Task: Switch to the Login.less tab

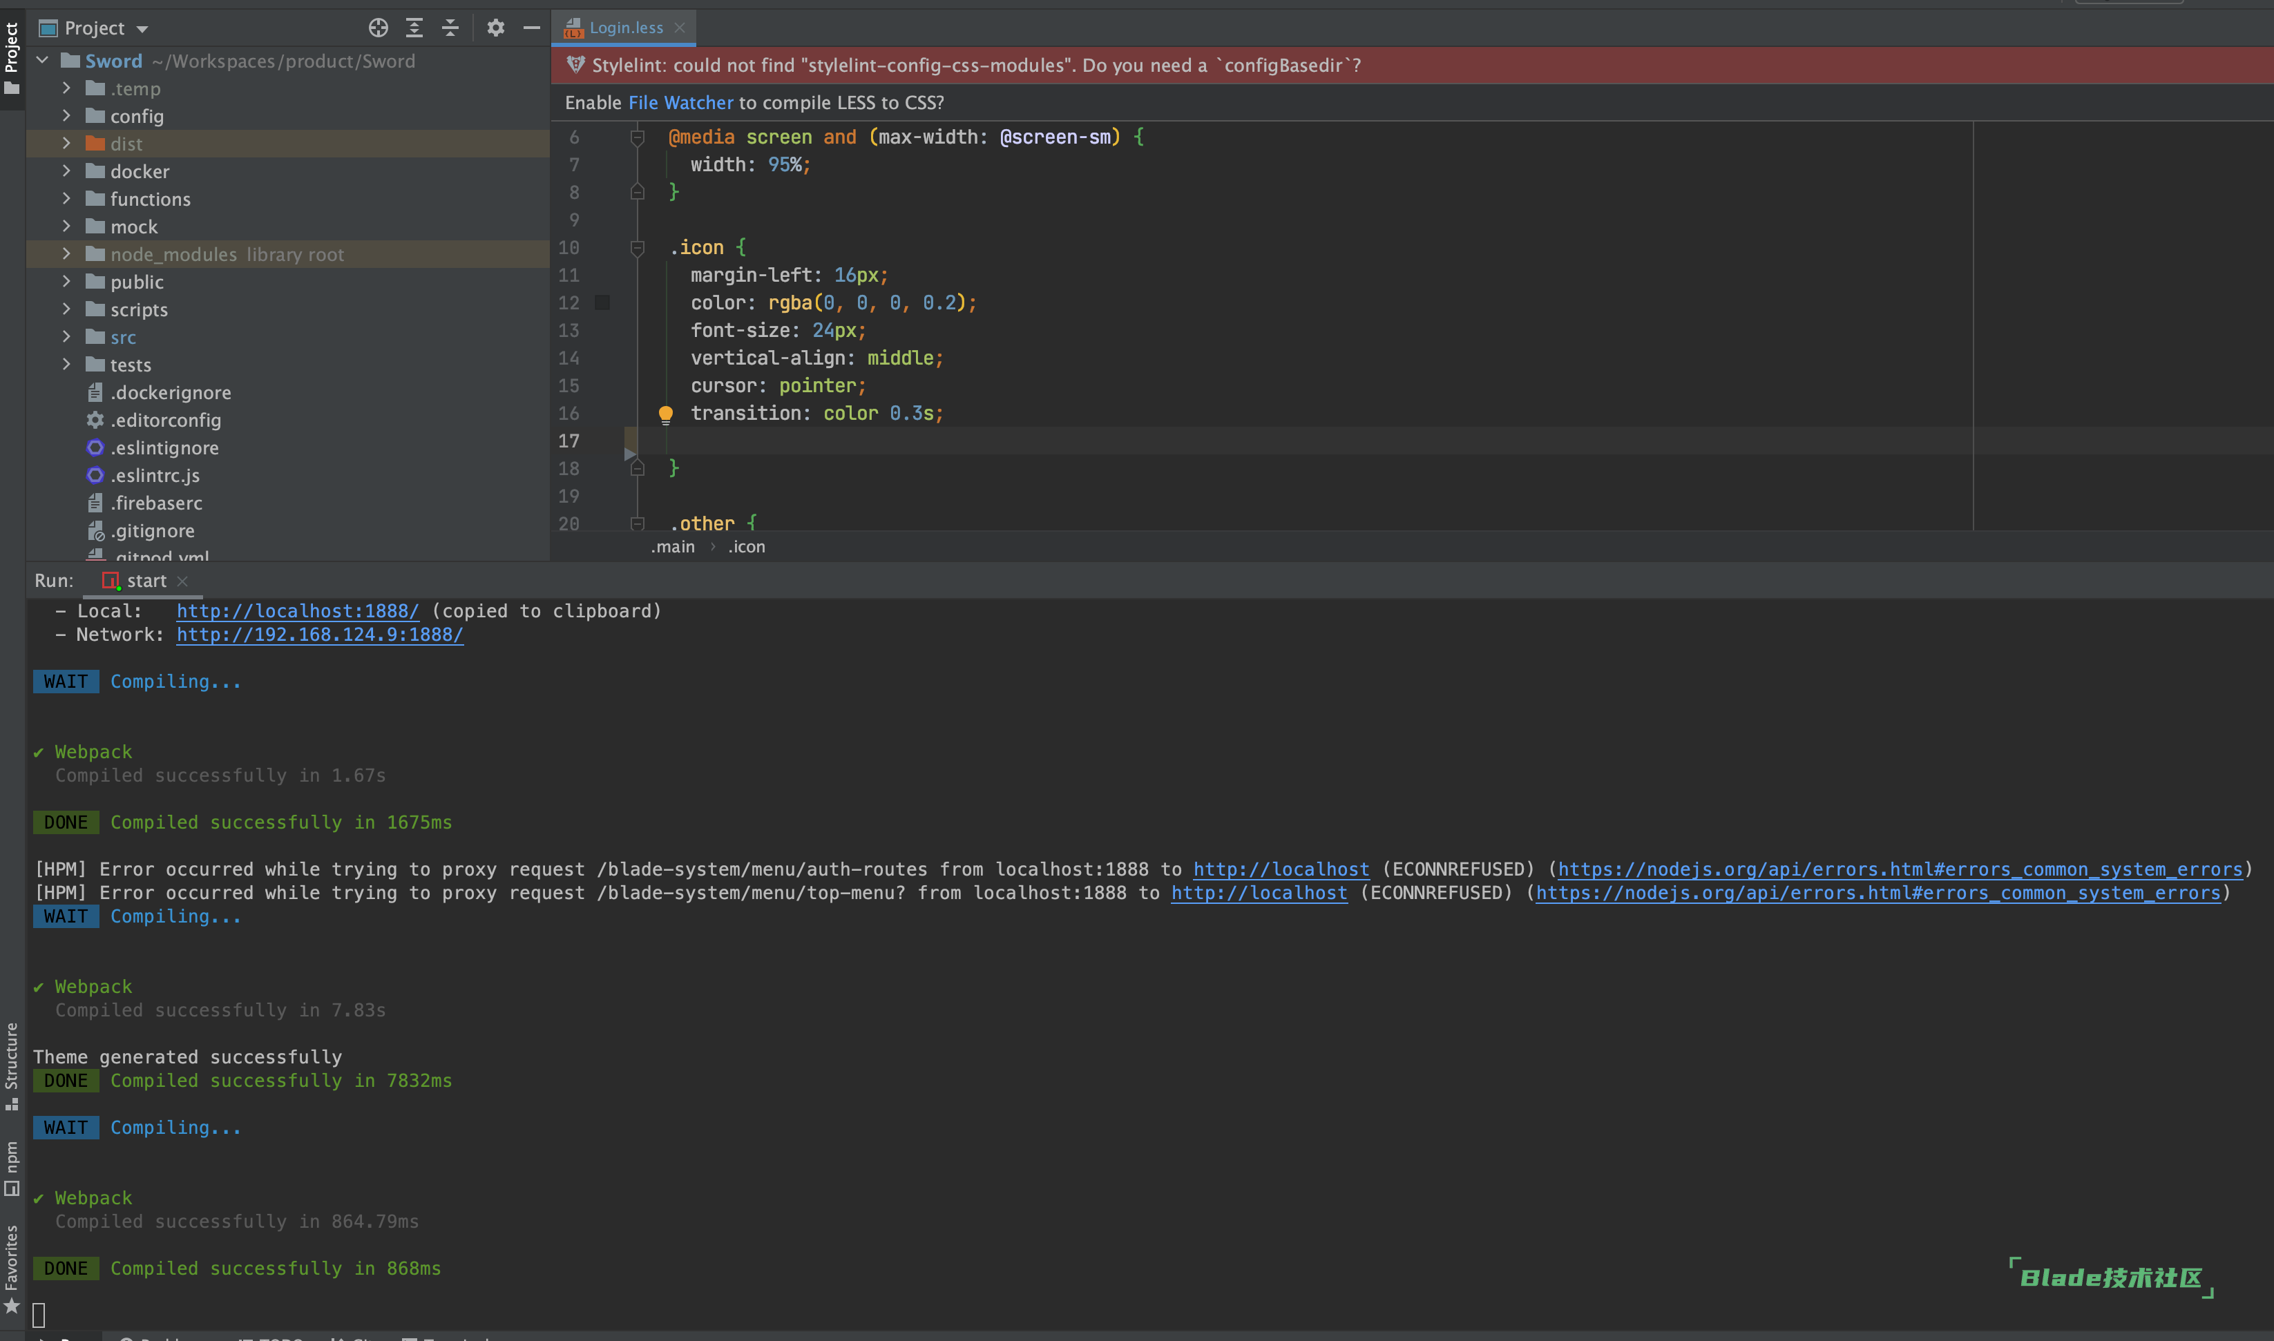Action: pos(625,28)
